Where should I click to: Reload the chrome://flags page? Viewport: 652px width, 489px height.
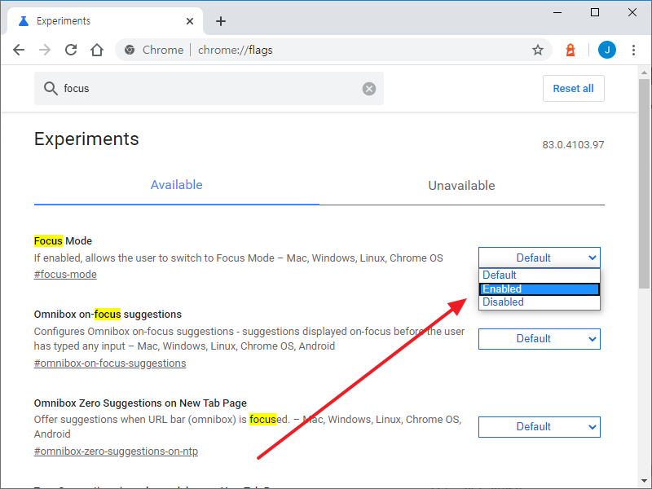tap(71, 50)
